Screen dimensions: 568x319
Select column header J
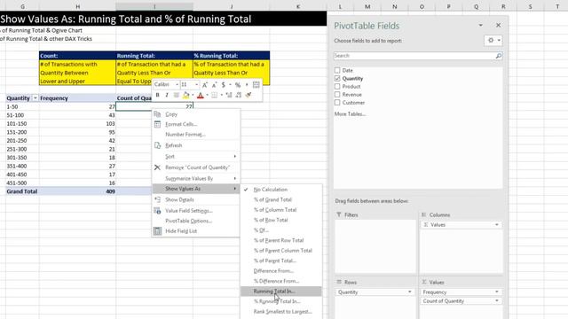(231, 6)
